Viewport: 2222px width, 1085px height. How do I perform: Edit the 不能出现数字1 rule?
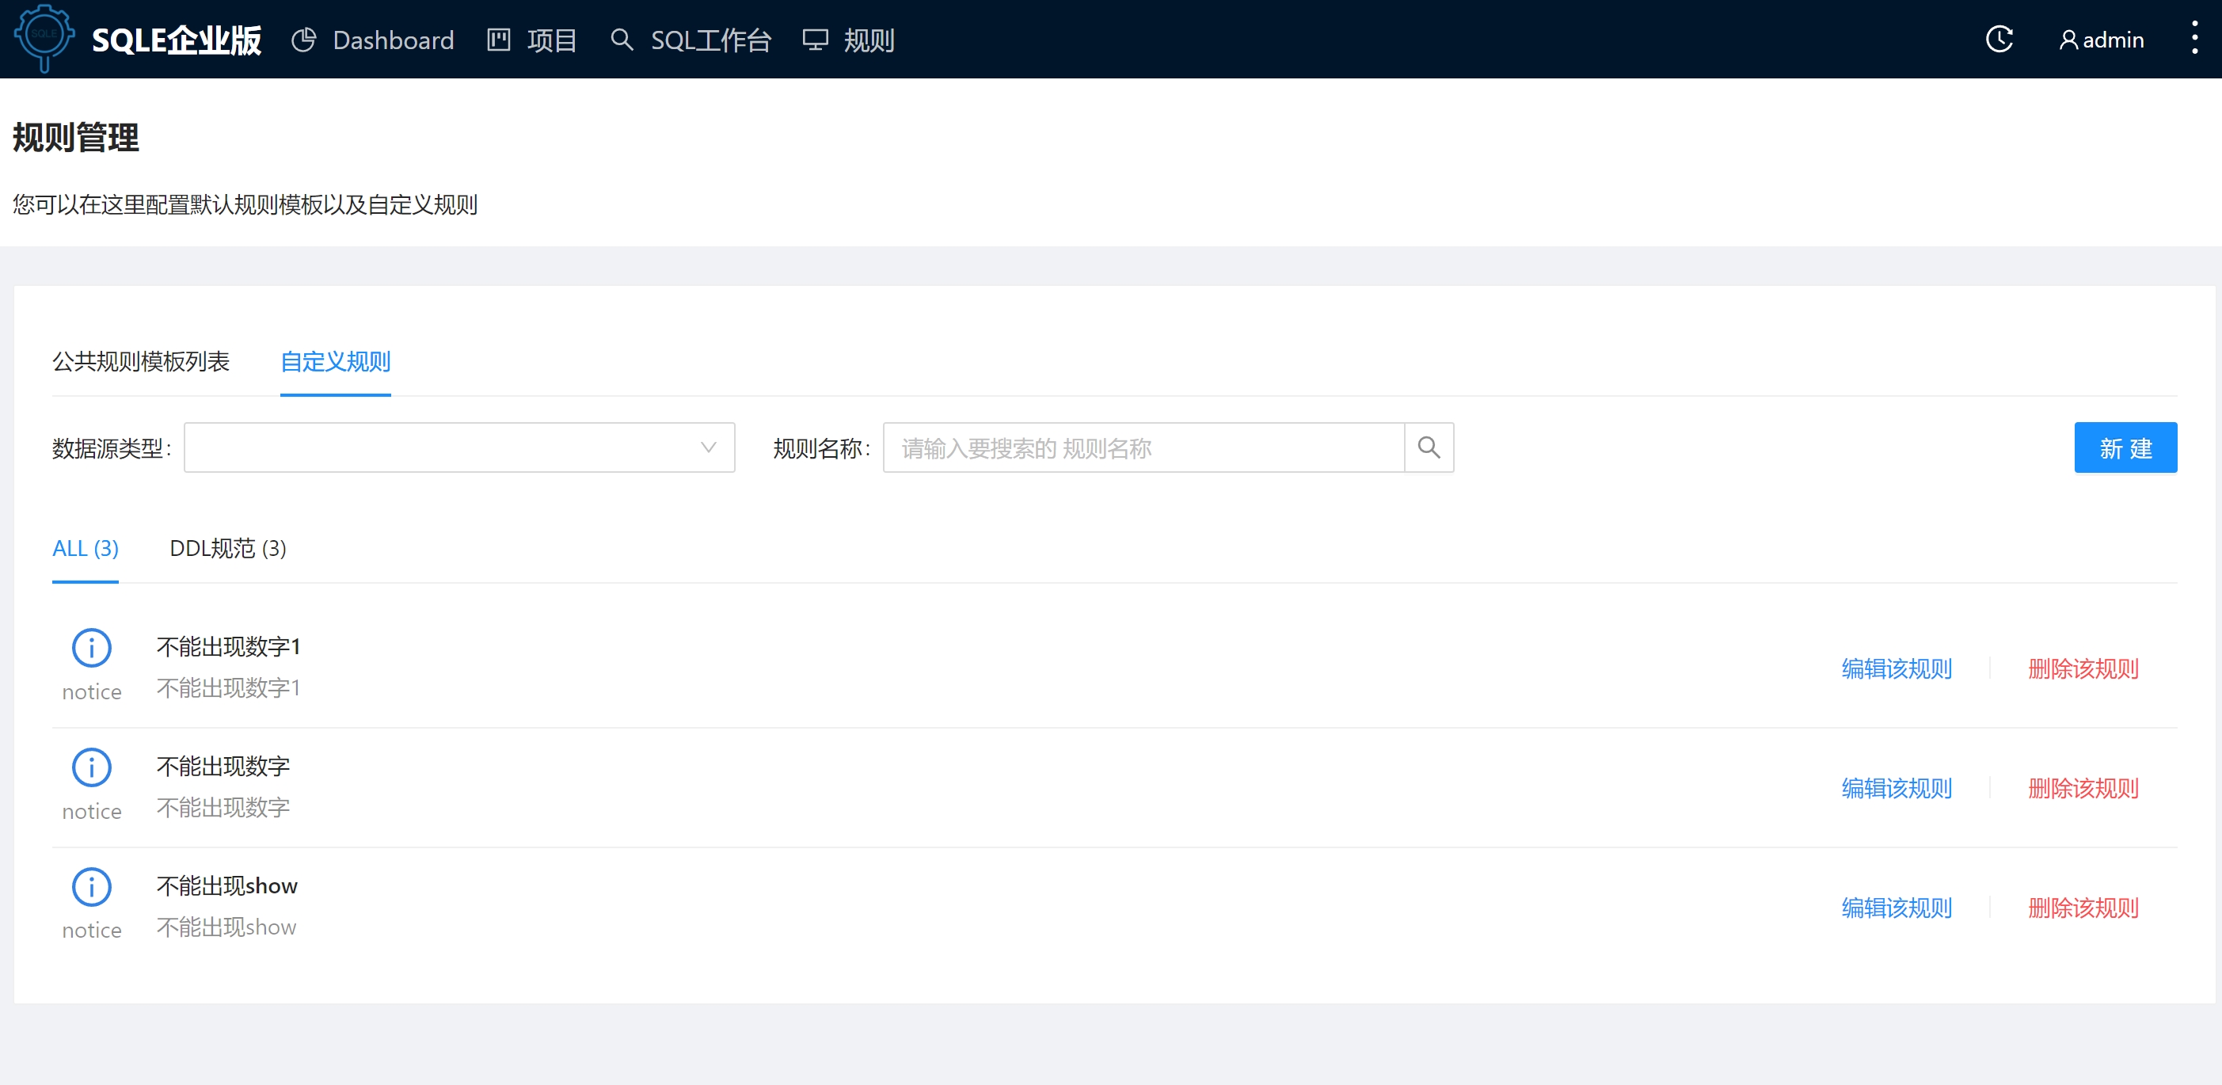[1896, 668]
